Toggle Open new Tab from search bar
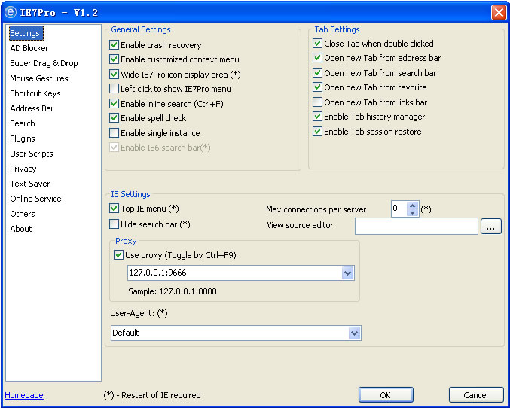The height and width of the screenshot is (408, 510). coord(317,73)
